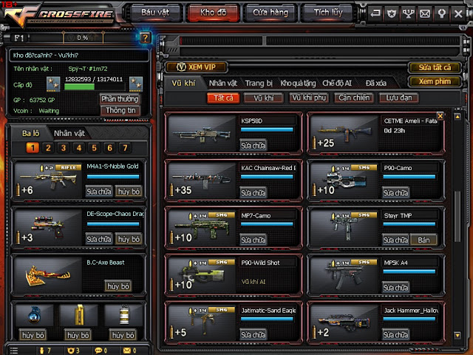Select the P90-Wild Shot weapon icon
The width and height of the screenshot is (473, 355).
click(x=202, y=275)
